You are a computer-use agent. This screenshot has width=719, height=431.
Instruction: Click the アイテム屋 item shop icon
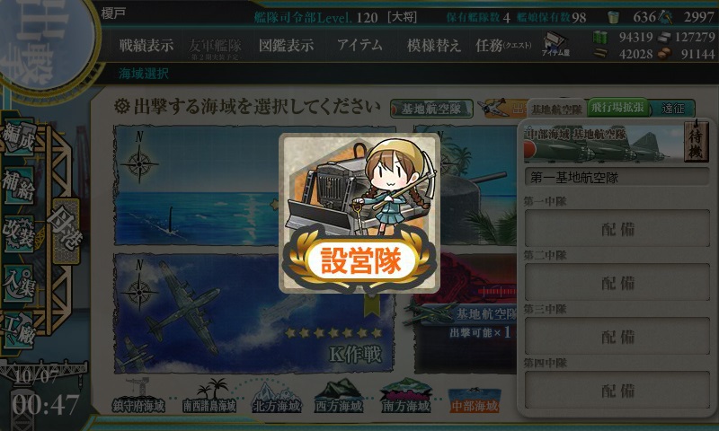tap(555, 44)
